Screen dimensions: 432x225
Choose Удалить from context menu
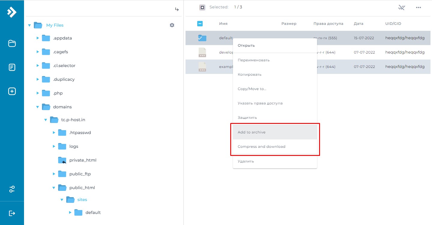tap(275, 161)
